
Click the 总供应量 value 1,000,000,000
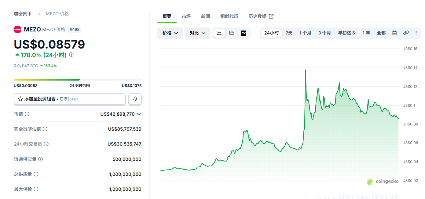tap(125, 174)
